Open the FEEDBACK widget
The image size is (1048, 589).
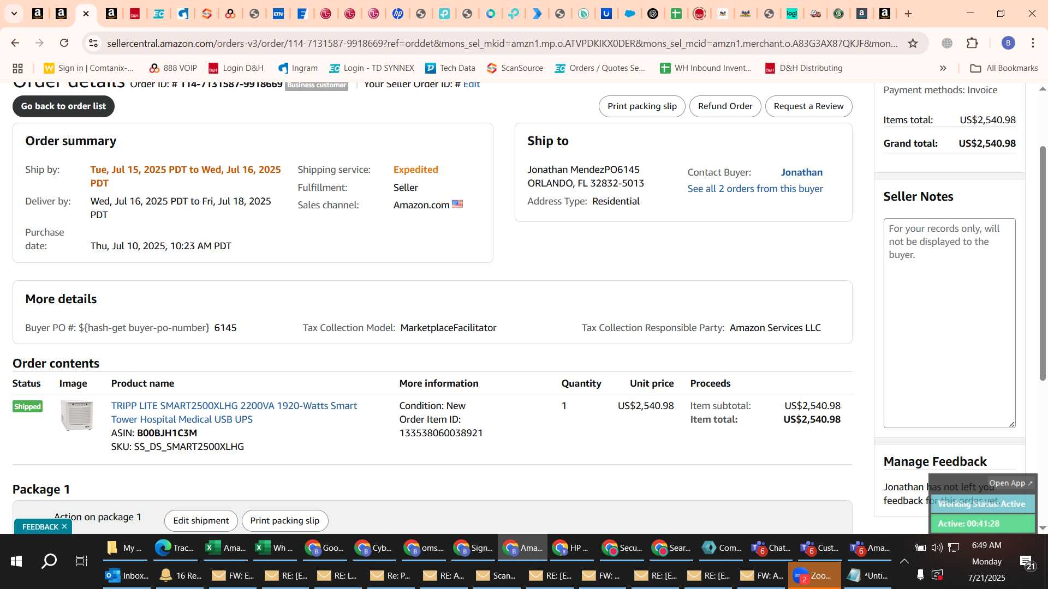(40, 527)
